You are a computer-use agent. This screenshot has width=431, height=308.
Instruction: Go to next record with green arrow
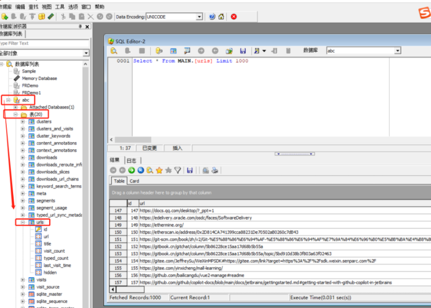(x=131, y=170)
